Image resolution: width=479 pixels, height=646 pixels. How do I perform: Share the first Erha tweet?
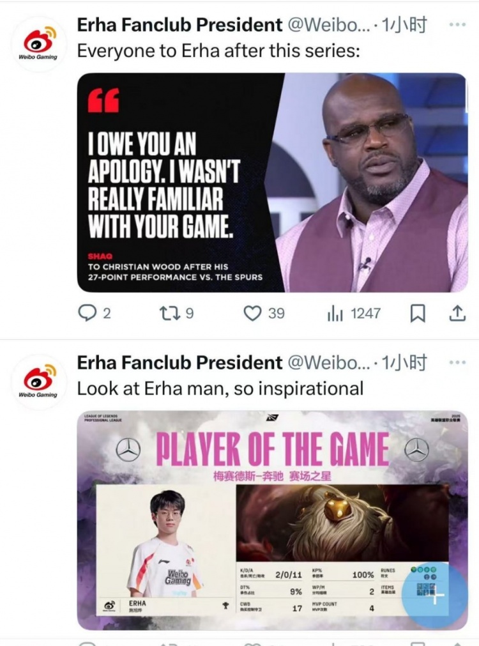(x=457, y=314)
